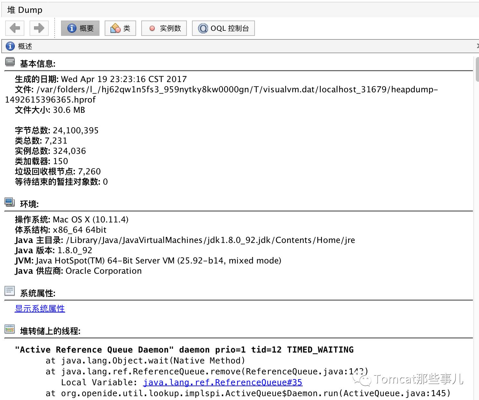Click the 类总数 value 7,231
This screenshot has width=479, height=400.
[x=56, y=141]
